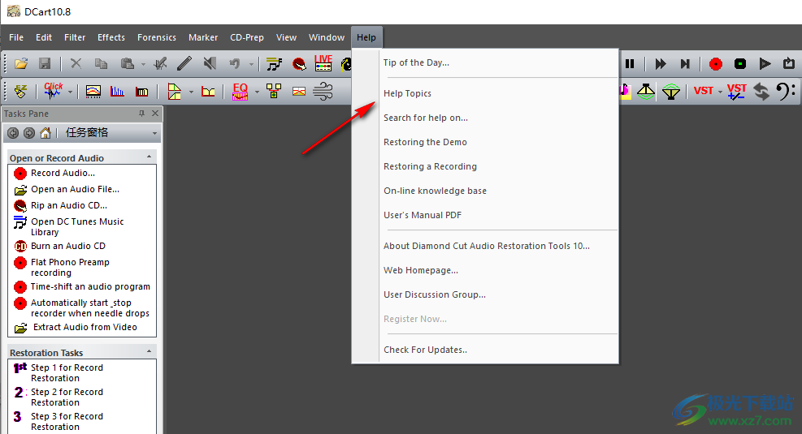Click Record Audio... task link

tap(63, 173)
